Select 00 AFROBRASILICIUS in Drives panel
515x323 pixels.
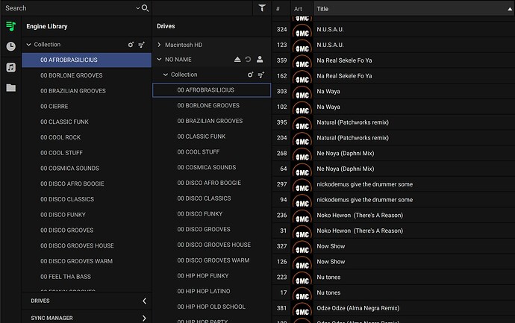[212, 90]
